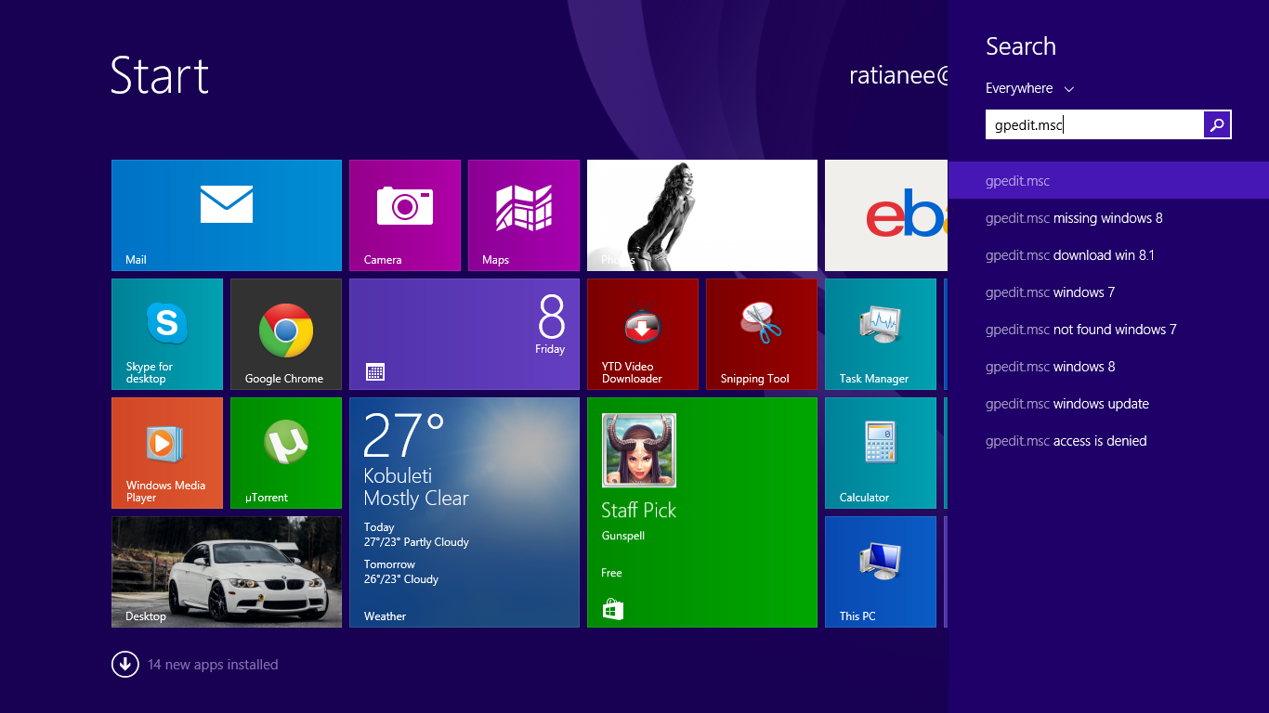This screenshot has height=713, width=1269.
Task: Click the gpedit.msc search input field
Action: (1093, 124)
